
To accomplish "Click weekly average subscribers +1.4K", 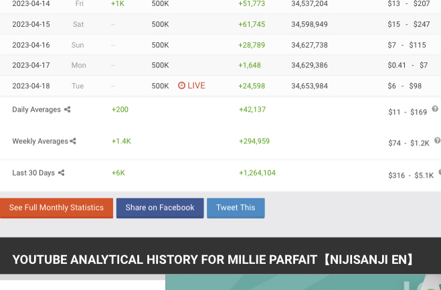I will (x=121, y=141).
